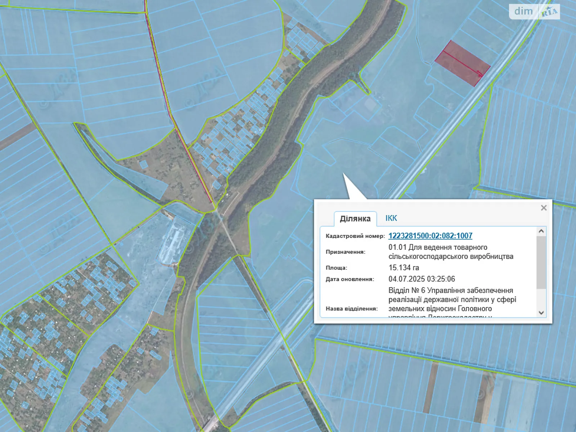The height and width of the screenshot is (432, 576).
Task: Switch to the ІКК tab
Action: tap(391, 218)
